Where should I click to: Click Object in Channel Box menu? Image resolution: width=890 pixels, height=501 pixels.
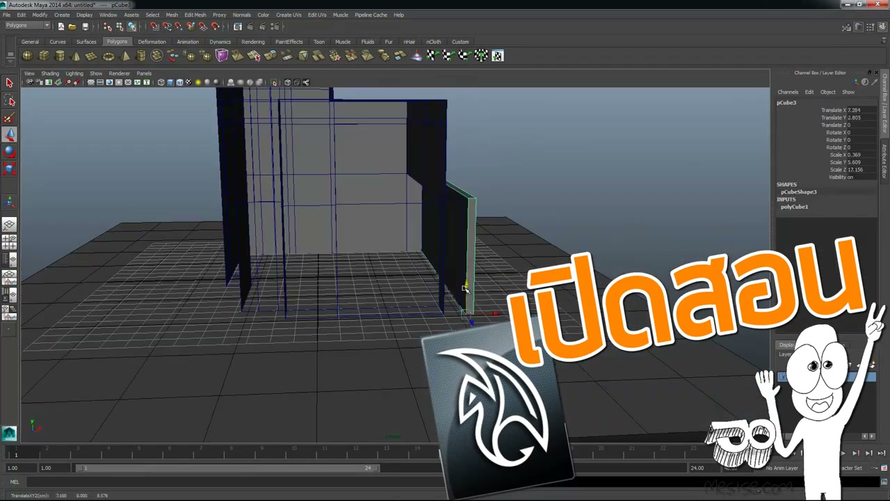[827, 92]
